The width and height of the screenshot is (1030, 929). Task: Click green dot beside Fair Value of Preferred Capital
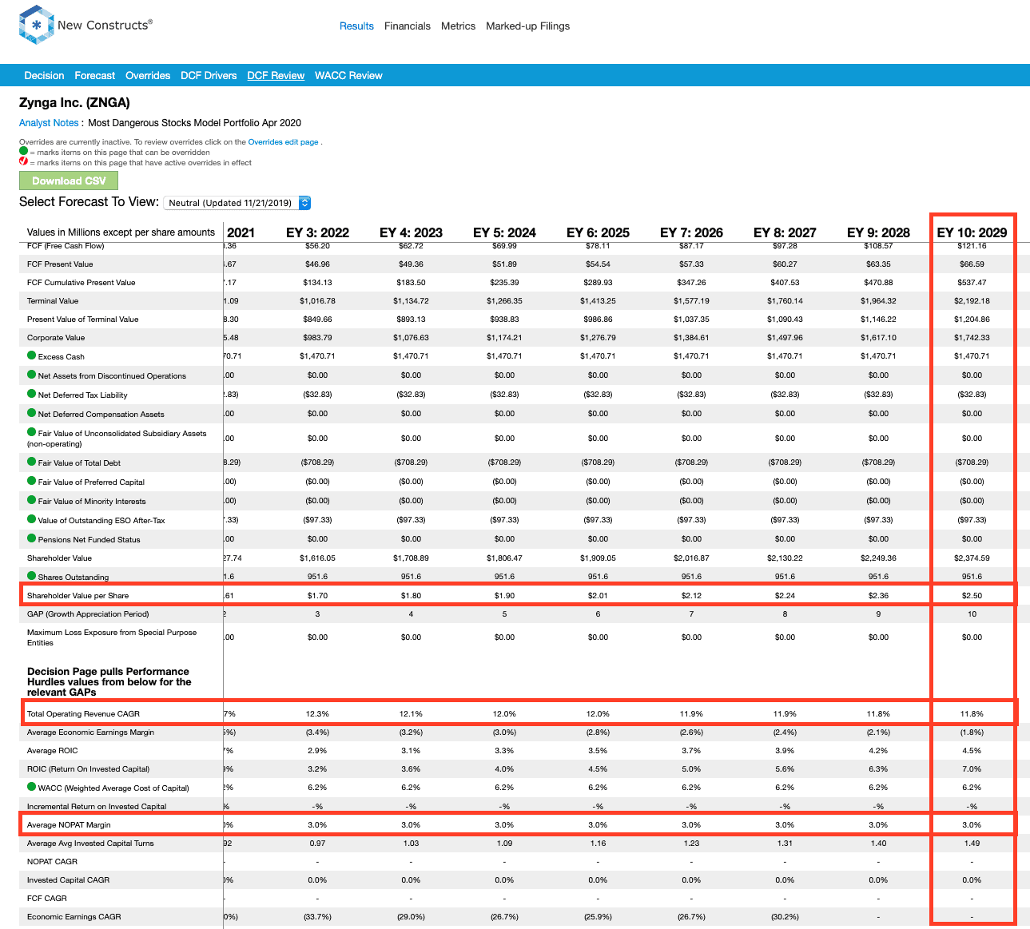click(32, 481)
